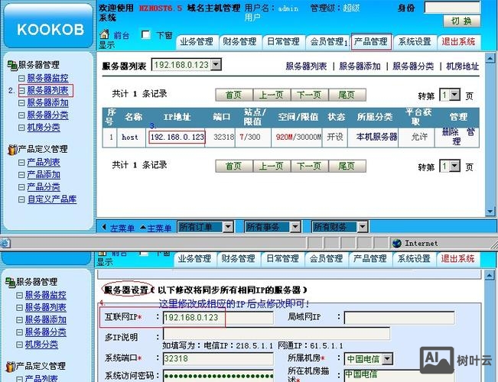498x382 pixels.
Task: Switch to the 系统设置 tab in top window
Action: tap(415, 42)
